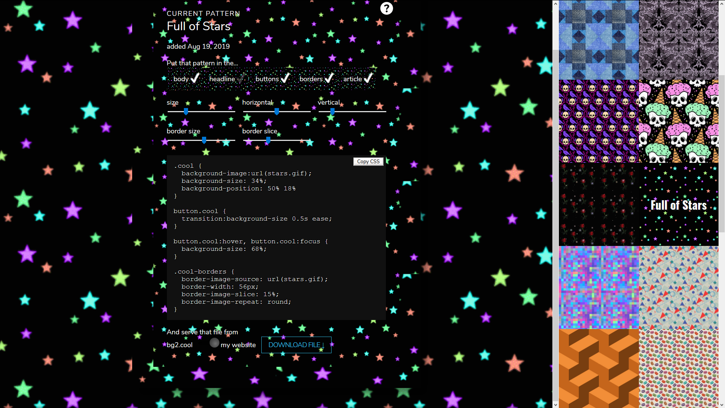The width and height of the screenshot is (725, 408).
Task: Pick the red roses on black pattern
Action: pos(599,204)
